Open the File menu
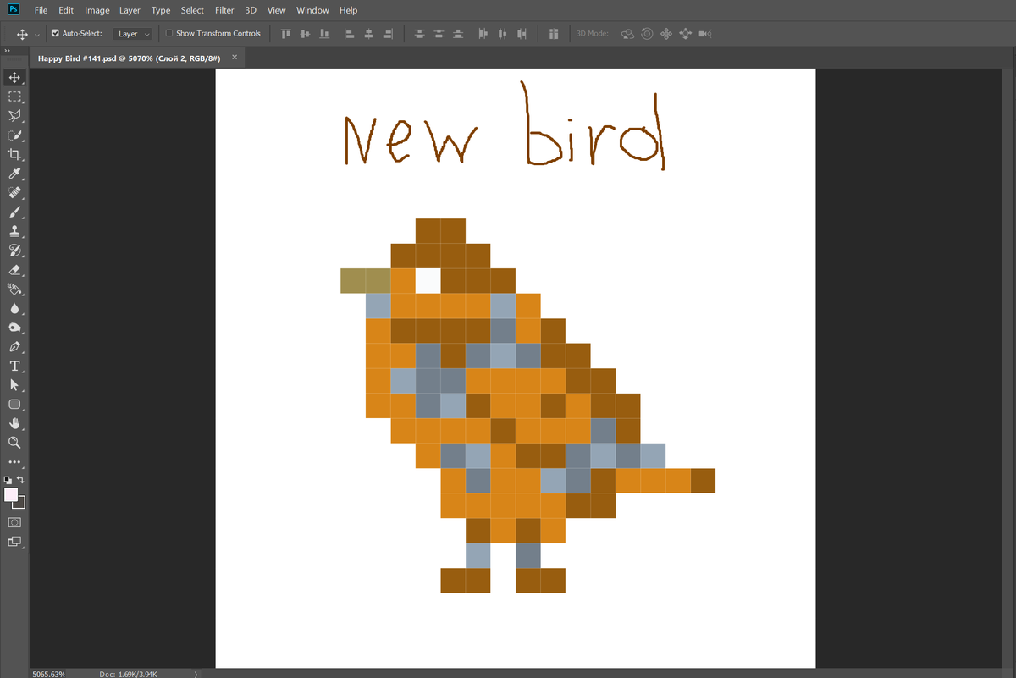The height and width of the screenshot is (678, 1016). tap(41, 10)
